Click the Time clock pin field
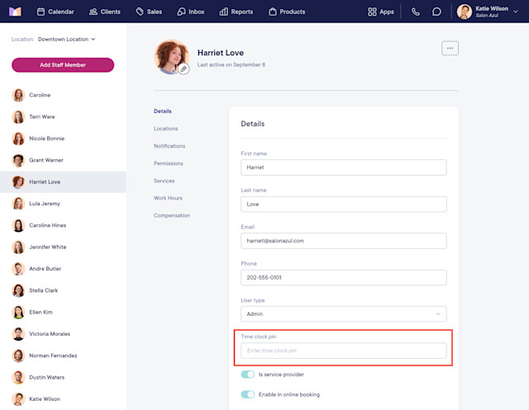The width and height of the screenshot is (529, 410). (344, 351)
